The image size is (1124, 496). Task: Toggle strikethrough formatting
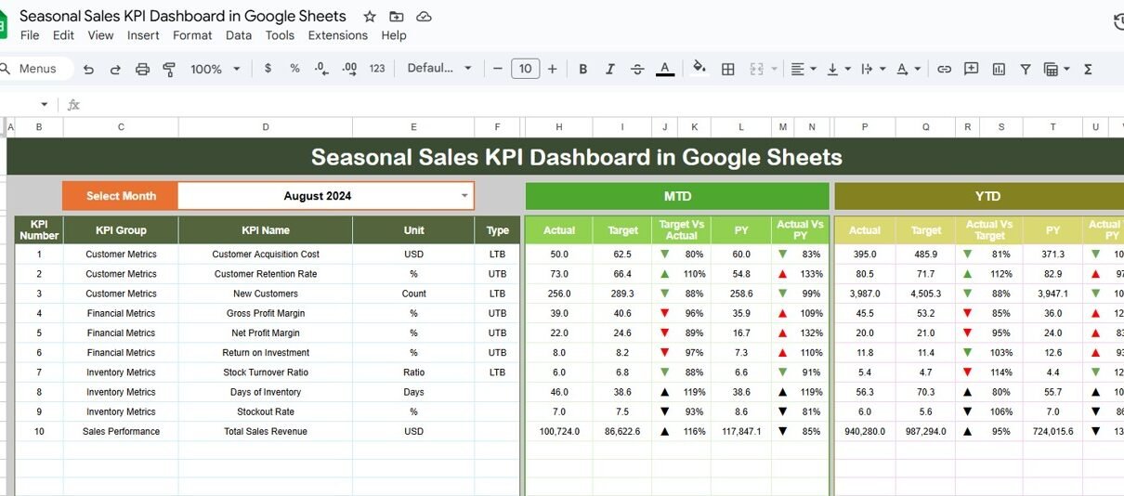point(637,69)
